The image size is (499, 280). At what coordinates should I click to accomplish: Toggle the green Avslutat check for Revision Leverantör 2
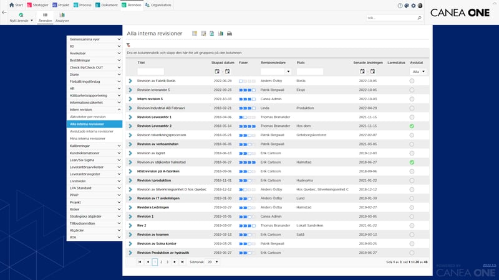click(x=412, y=126)
